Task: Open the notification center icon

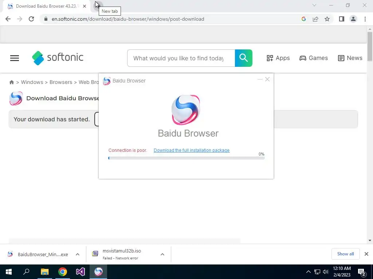Action: tap(362, 272)
